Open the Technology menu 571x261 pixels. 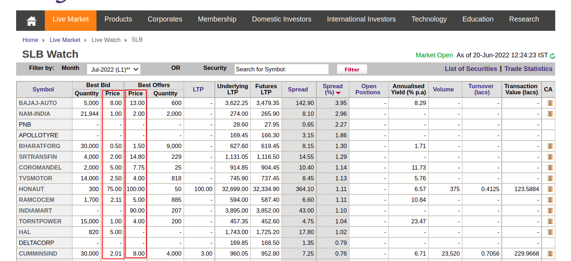click(x=429, y=19)
